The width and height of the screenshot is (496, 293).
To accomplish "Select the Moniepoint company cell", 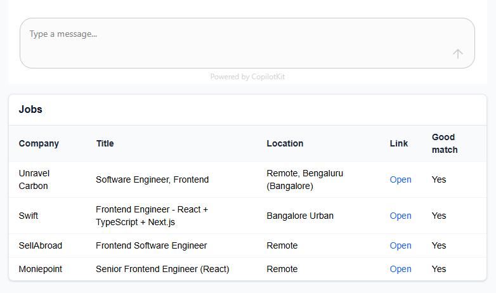I will (x=41, y=269).
